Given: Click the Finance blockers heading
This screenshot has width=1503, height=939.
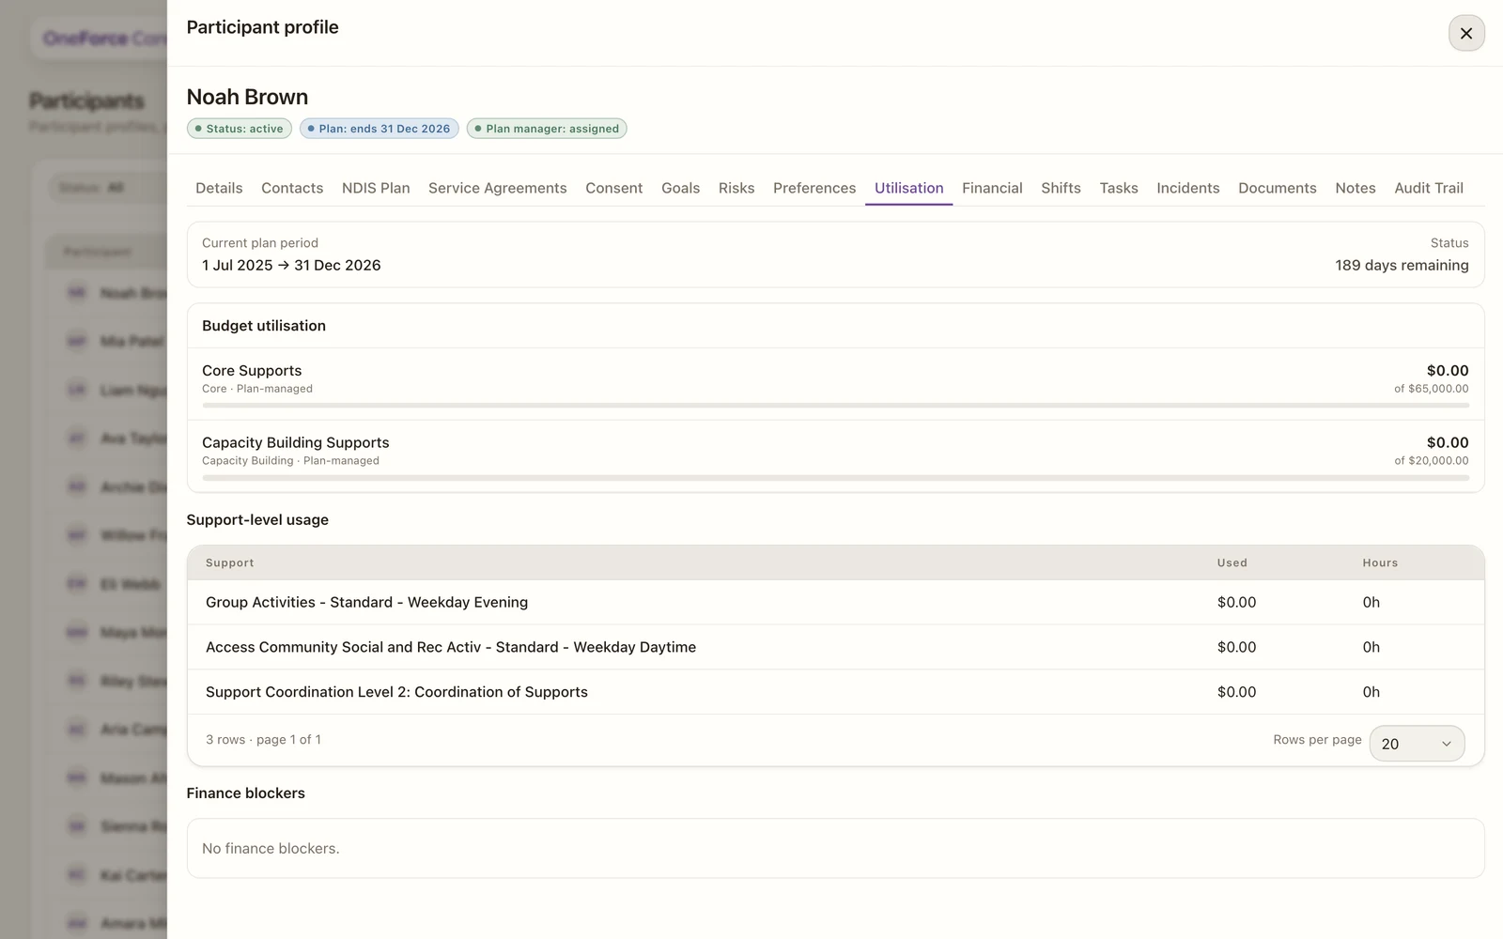Looking at the screenshot, I should pyautogui.click(x=246, y=793).
